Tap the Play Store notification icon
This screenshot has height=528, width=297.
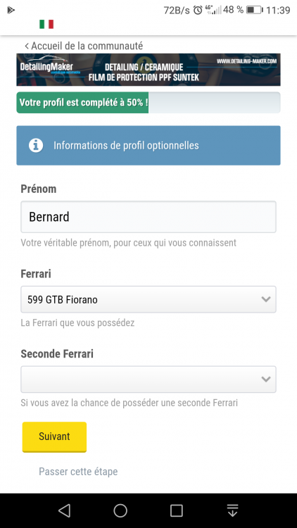11,10
